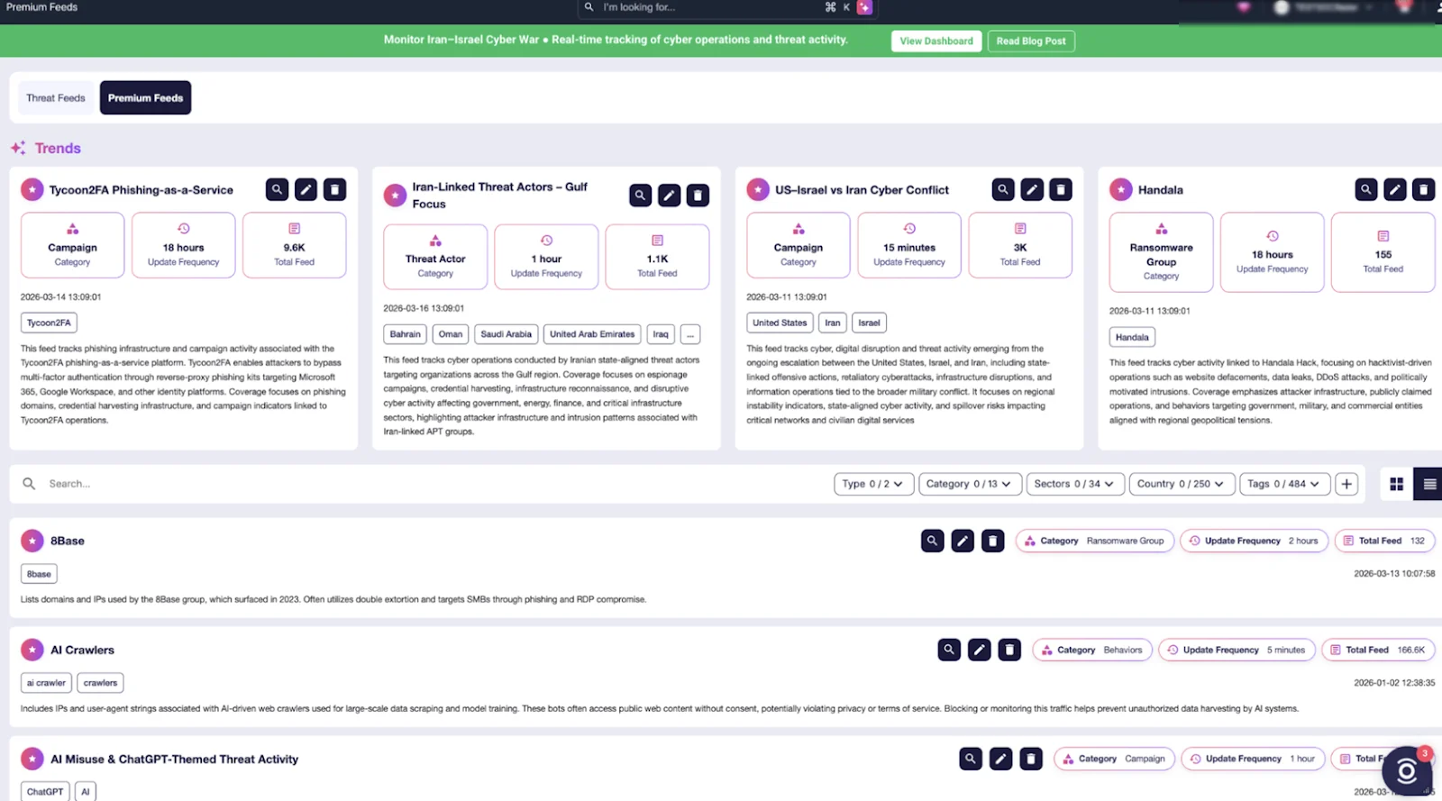This screenshot has width=1442, height=801.
Task: Delete the US-Israel vs Iran Cyber Conflict feed
Action: [x=1061, y=189]
